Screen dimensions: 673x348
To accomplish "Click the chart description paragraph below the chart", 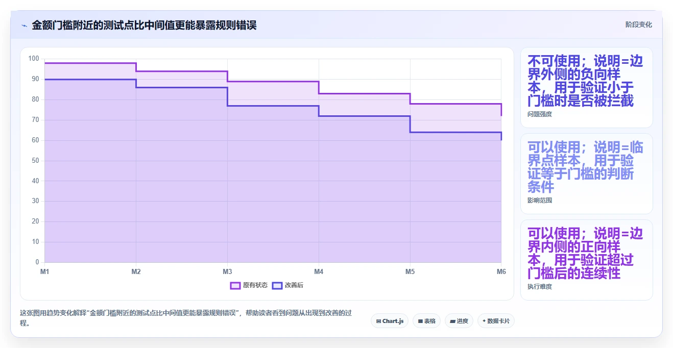I will coord(186,318).
